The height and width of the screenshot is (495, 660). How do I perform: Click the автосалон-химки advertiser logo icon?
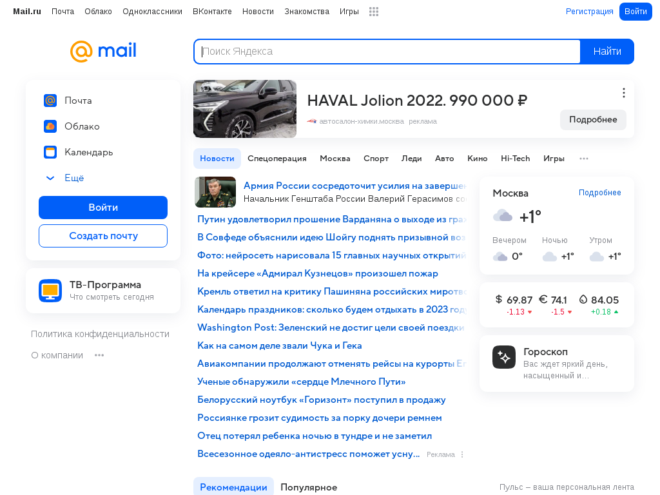tap(312, 121)
